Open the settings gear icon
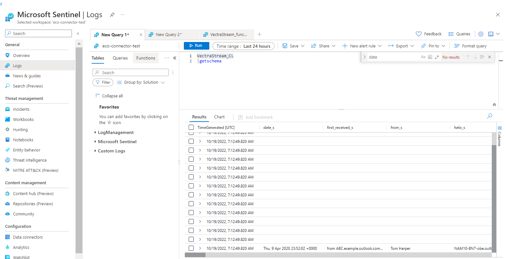Image resolution: width=508 pixels, height=259 pixels. [481, 34]
